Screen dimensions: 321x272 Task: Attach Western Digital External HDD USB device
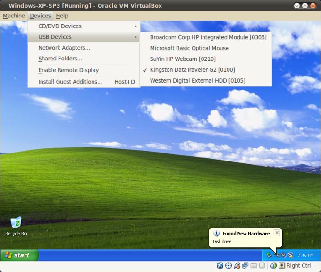point(206,81)
